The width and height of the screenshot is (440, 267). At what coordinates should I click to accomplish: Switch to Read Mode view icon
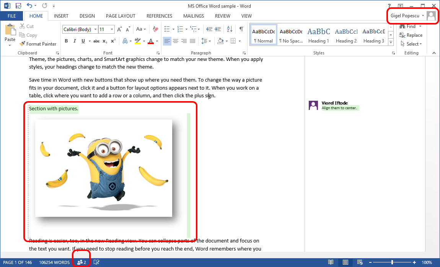[x=331, y=262]
